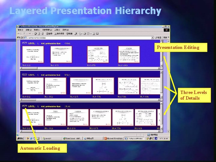The image size is (216, 162).
Task: Click the blue language indicator in system tray
Action: 156,138
